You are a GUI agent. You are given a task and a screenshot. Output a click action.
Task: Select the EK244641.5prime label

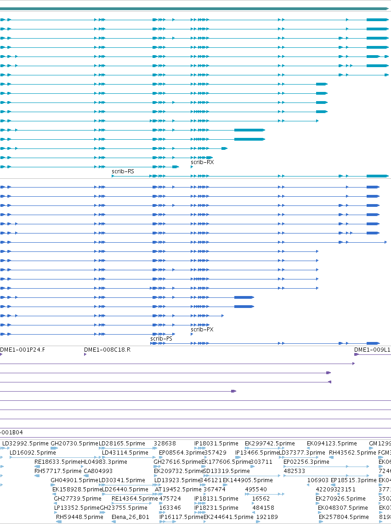228,517
